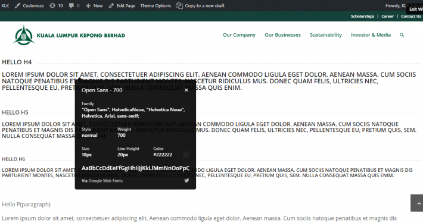Click the Contact Us link
Screen dimensions: 423x223
(411, 17)
